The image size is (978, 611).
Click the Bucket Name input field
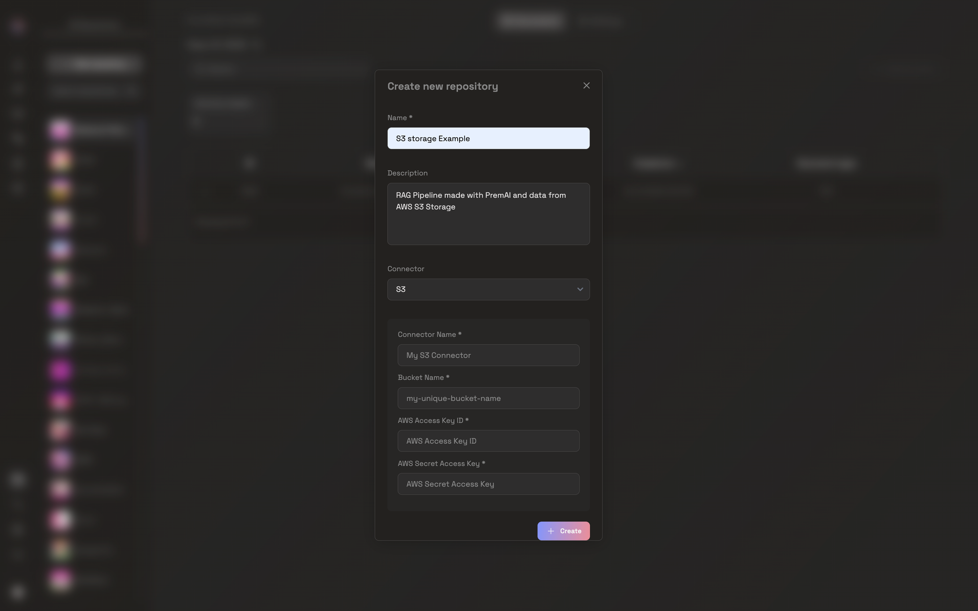pos(489,398)
